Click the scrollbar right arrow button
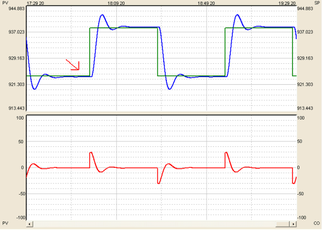This screenshot has height=230, width=322. point(293,223)
